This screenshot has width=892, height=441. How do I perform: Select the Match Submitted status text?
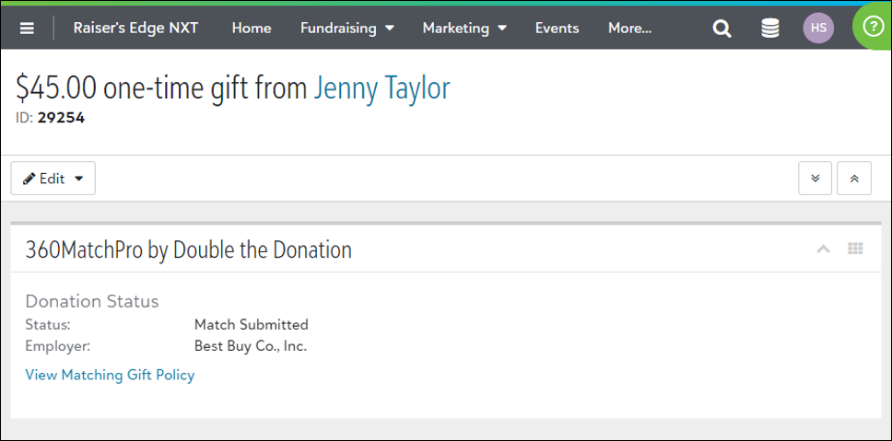[252, 324]
